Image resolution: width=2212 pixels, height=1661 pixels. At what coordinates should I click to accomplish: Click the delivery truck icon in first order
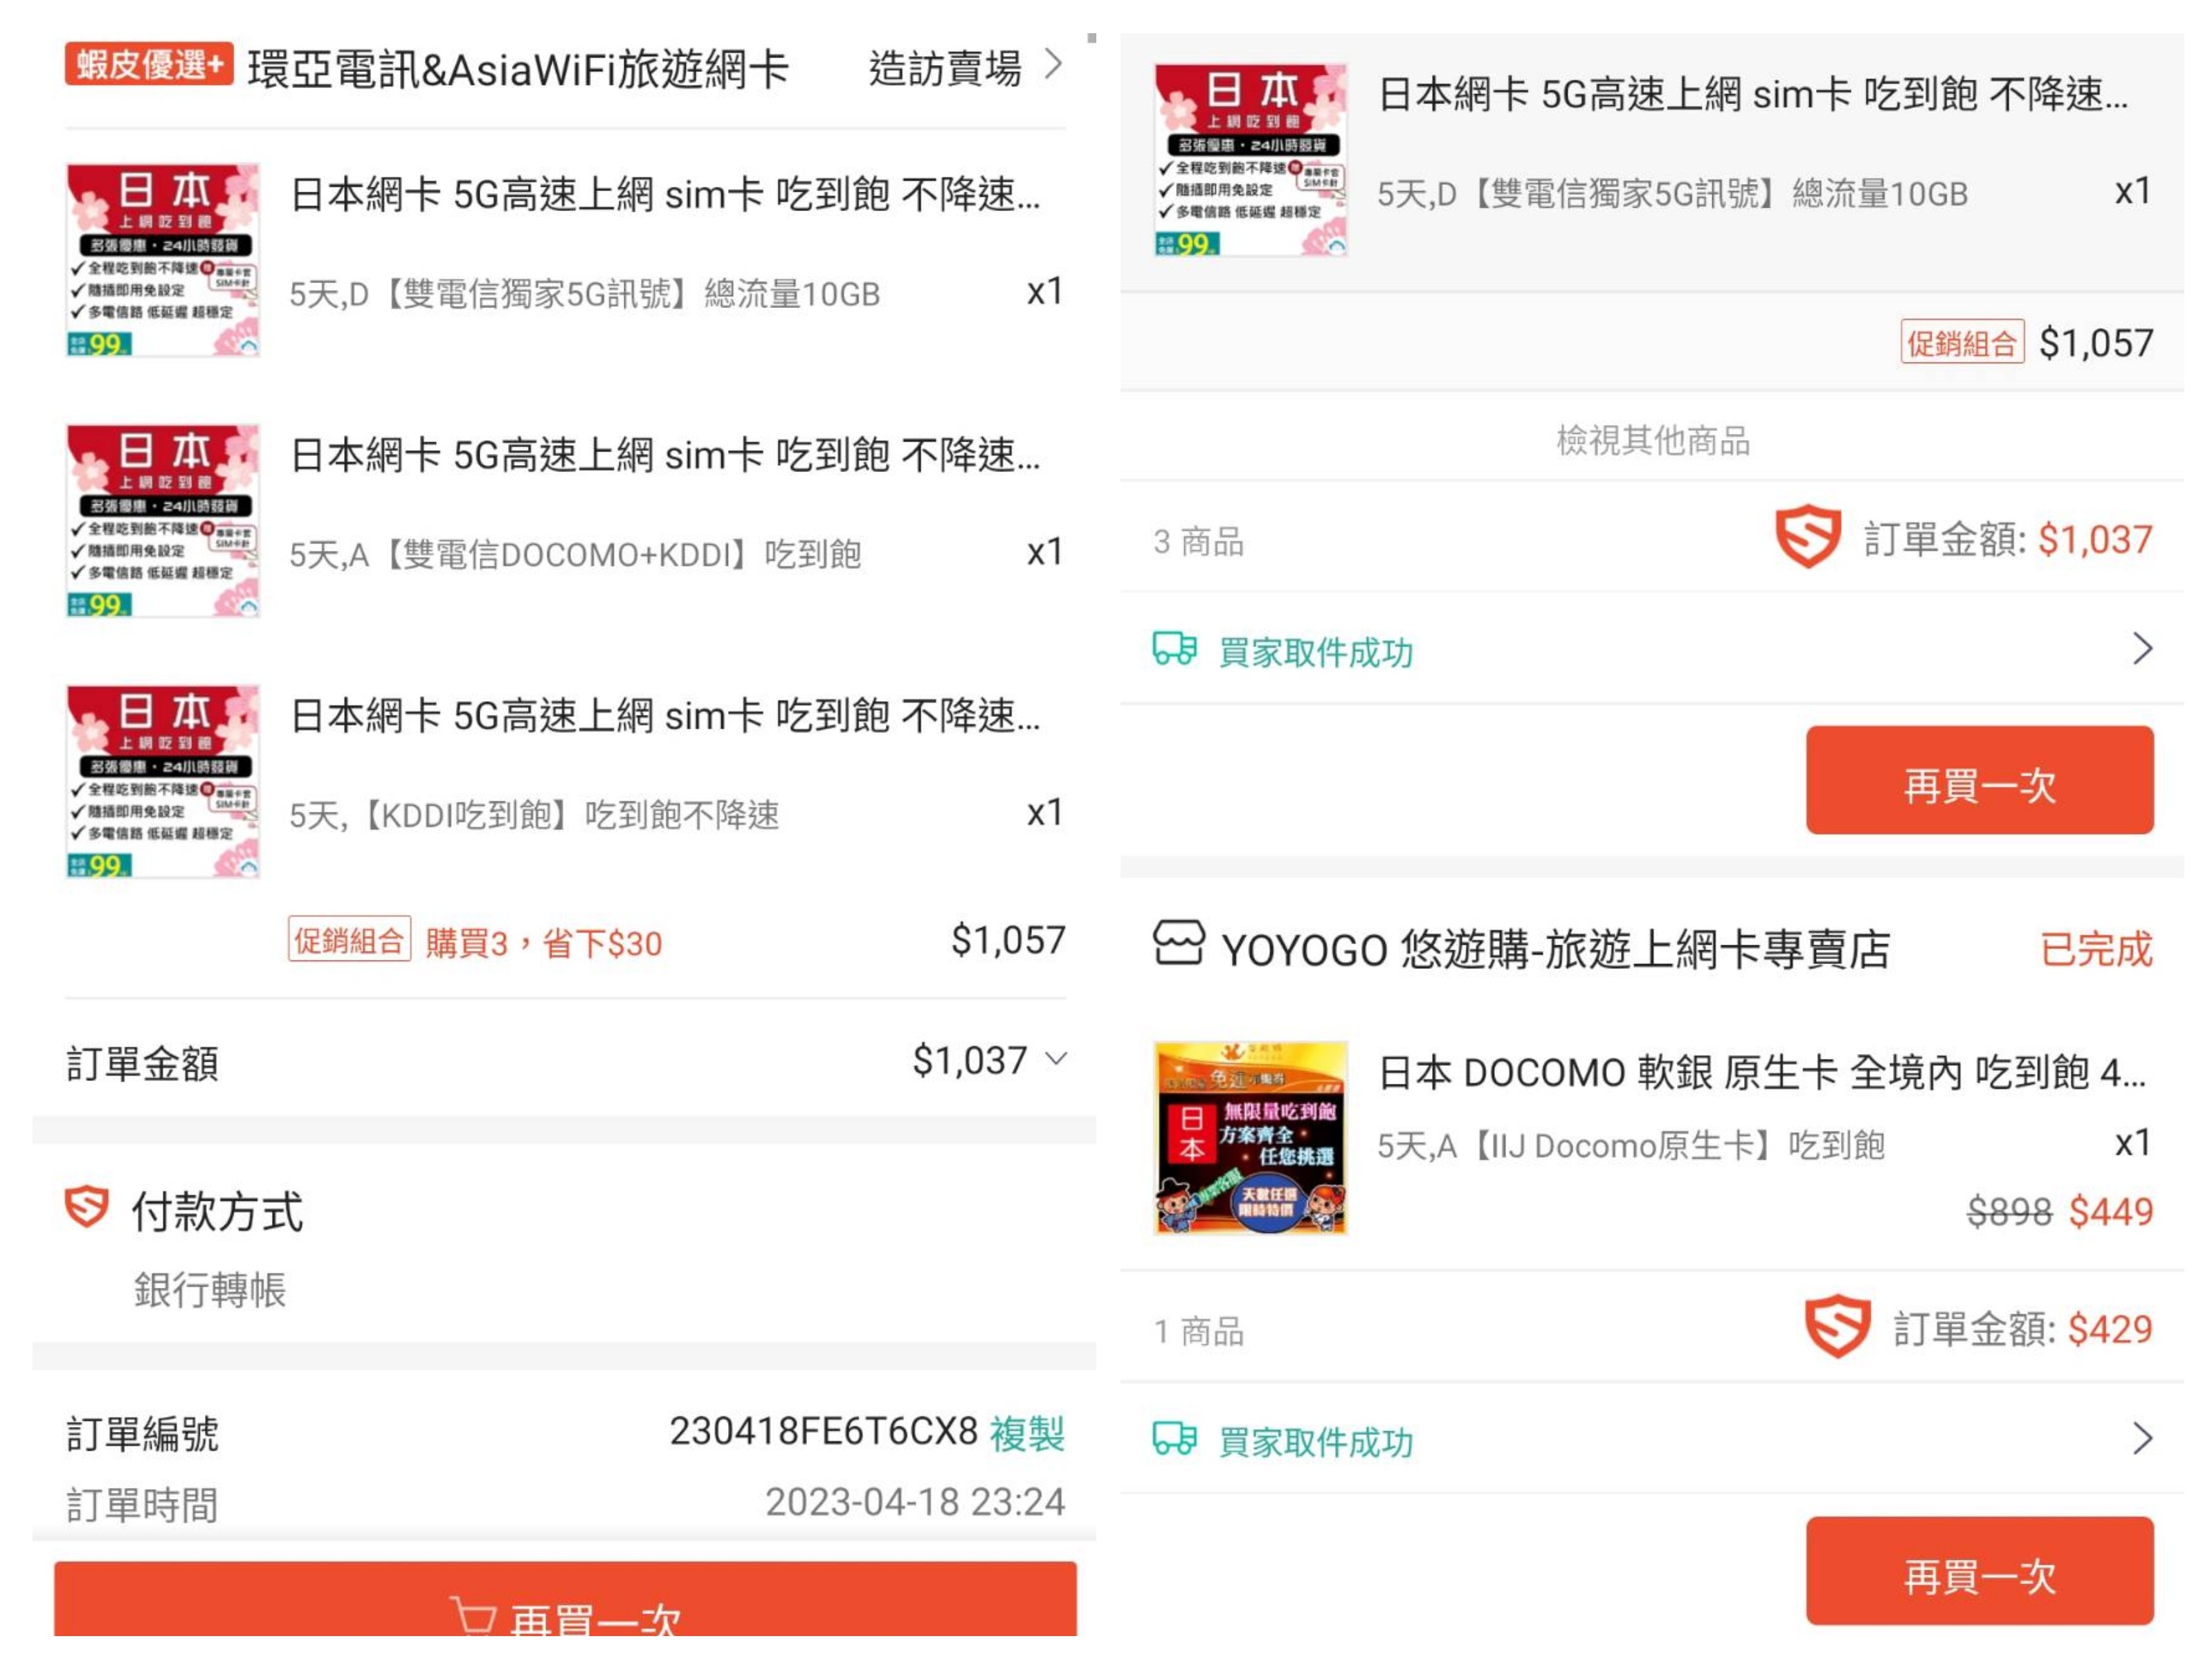(1174, 648)
